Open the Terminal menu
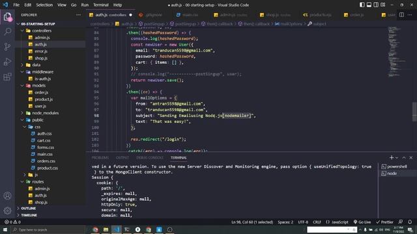Viewport: 417px width, 234px height. click(101, 5)
